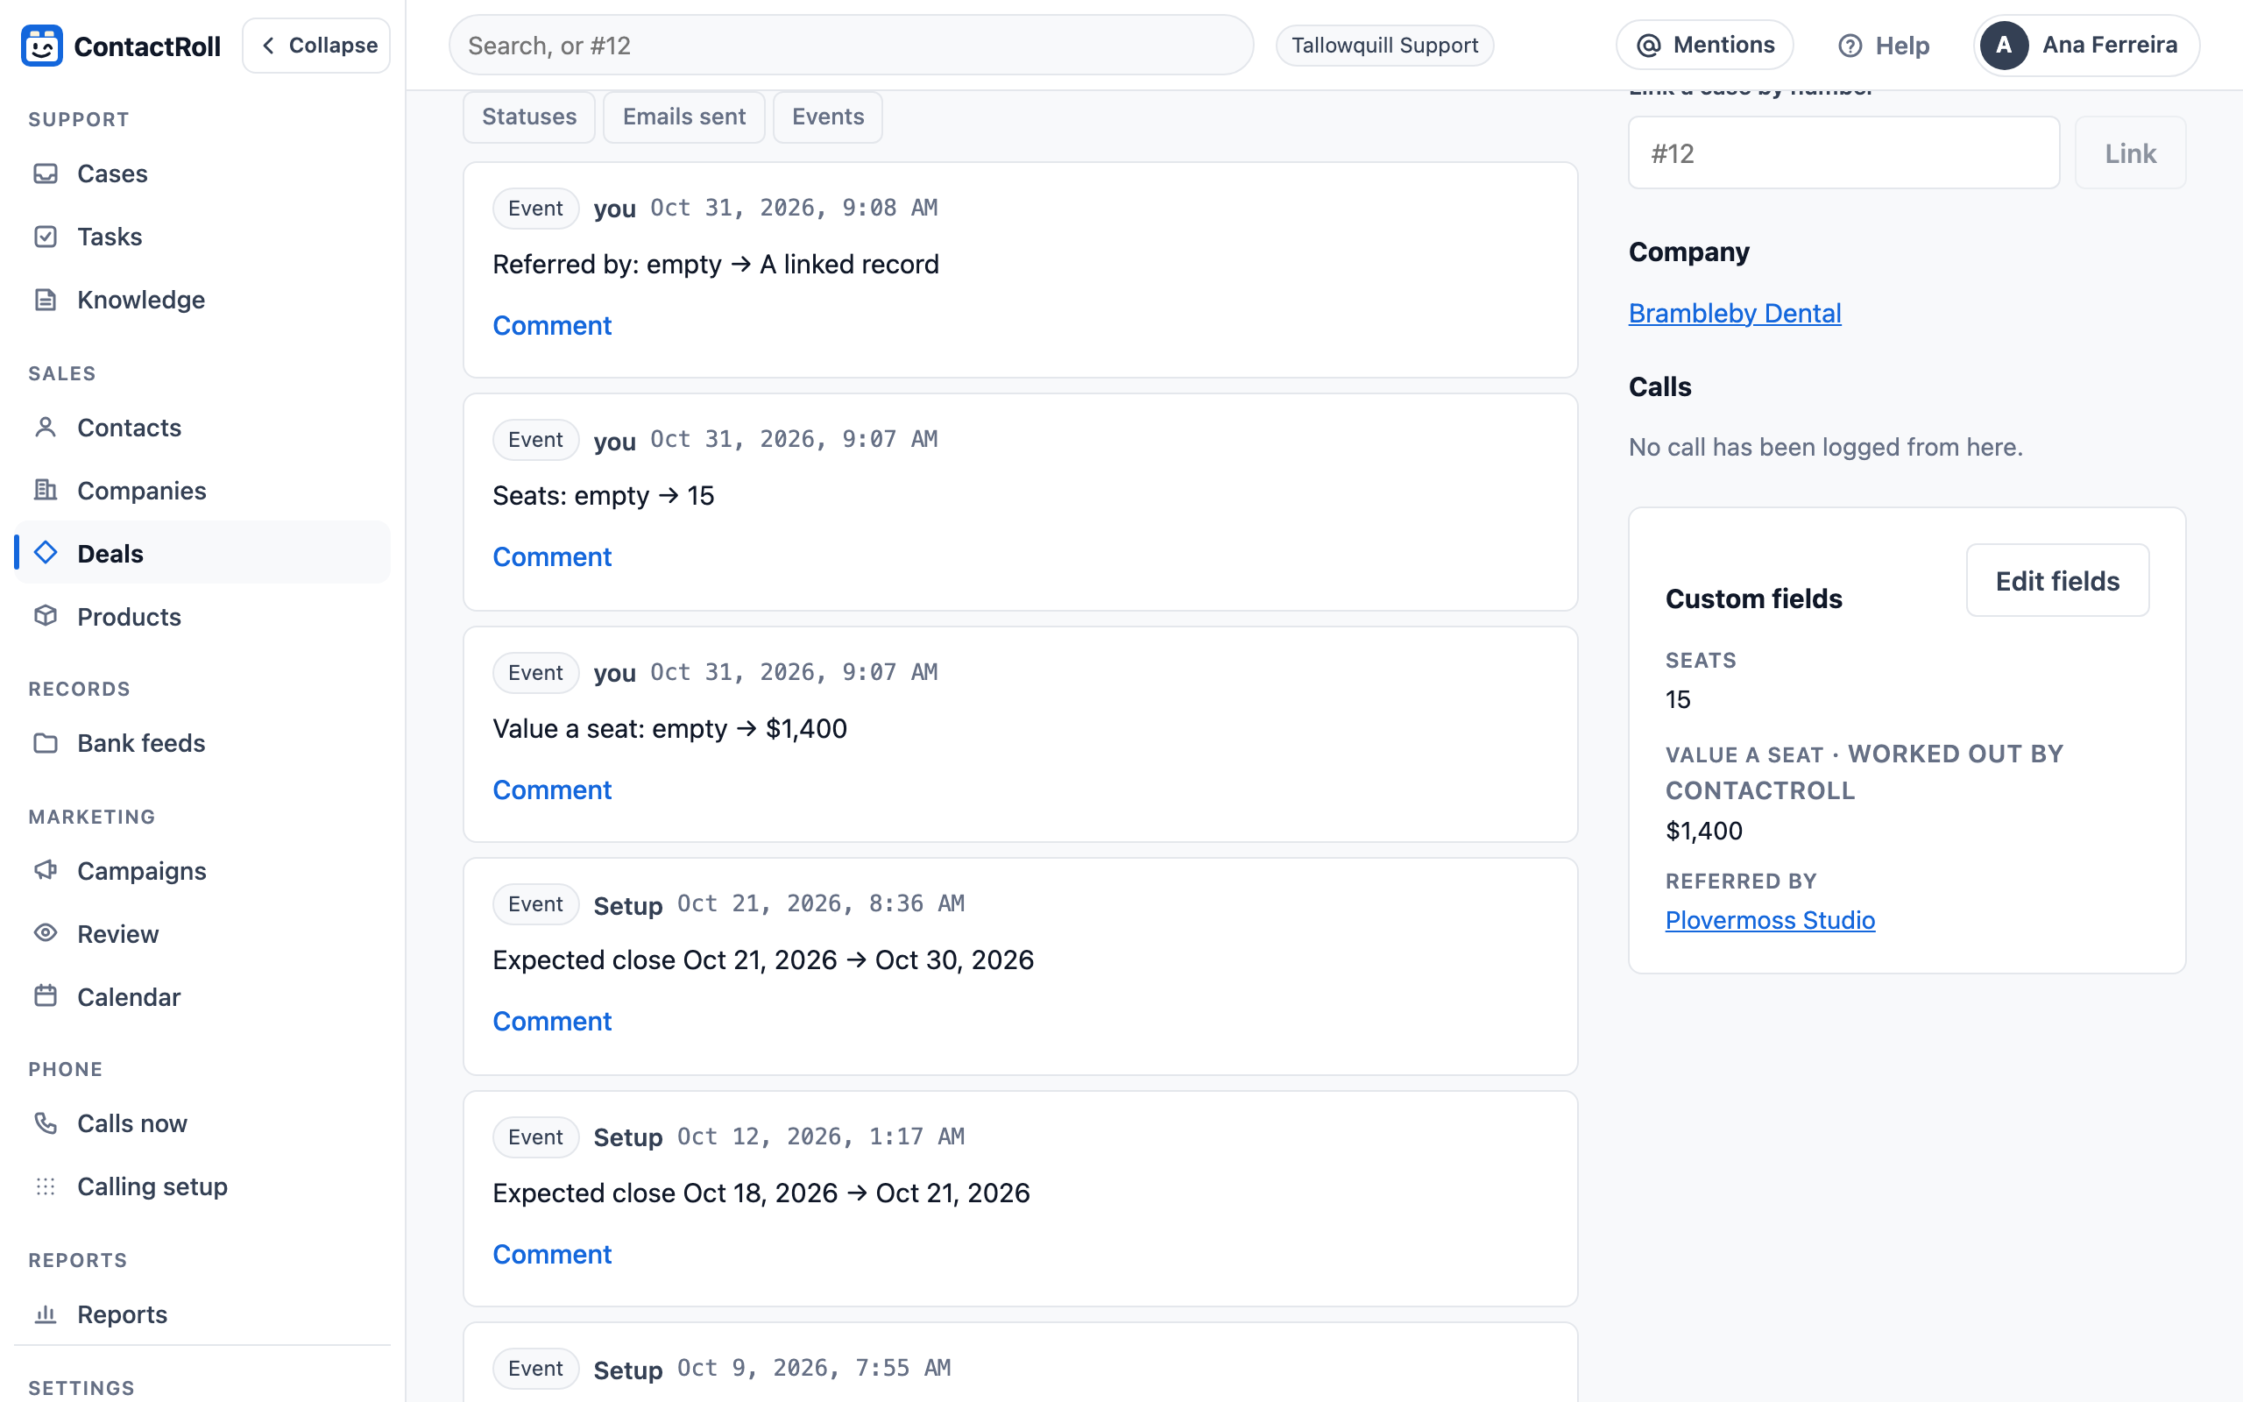
Task: Comment on the Oct 21 Expected close event
Action: click(551, 1021)
